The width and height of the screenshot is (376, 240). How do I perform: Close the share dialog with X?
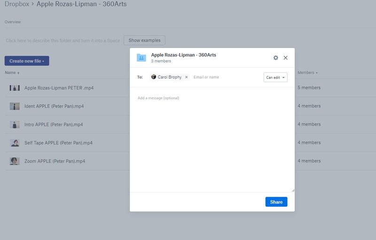[x=285, y=58]
